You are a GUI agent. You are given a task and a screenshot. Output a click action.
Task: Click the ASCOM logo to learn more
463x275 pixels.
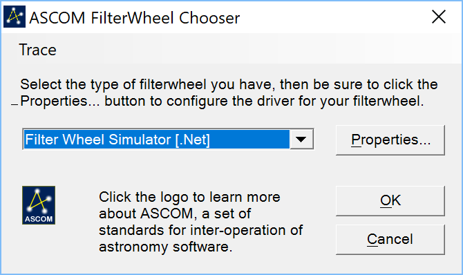pyautogui.click(x=39, y=205)
